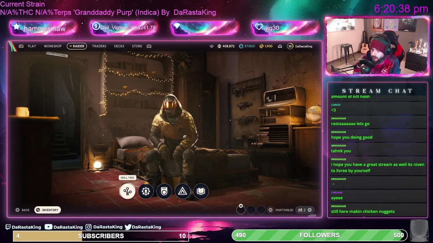Open the gear-with-head customization icon
This screenshot has height=243, width=433.
coord(146,191)
